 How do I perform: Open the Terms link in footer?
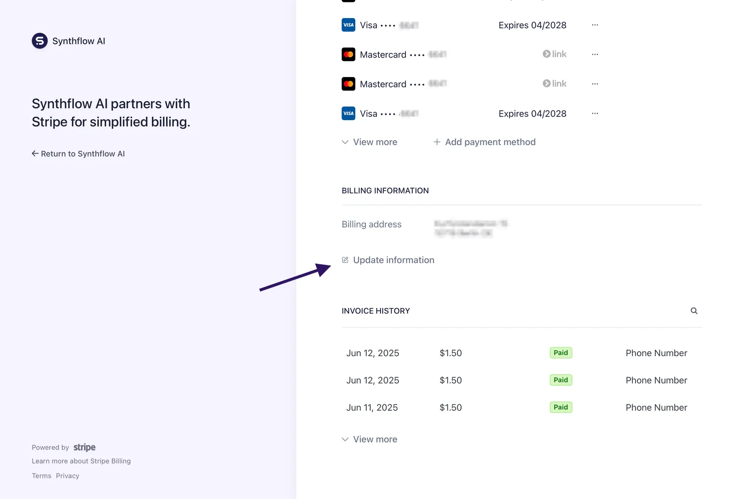point(42,476)
